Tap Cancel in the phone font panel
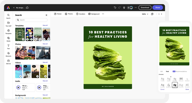Image resolution: width=192 pixels, height=103 pixels. click(x=162, y=89)
